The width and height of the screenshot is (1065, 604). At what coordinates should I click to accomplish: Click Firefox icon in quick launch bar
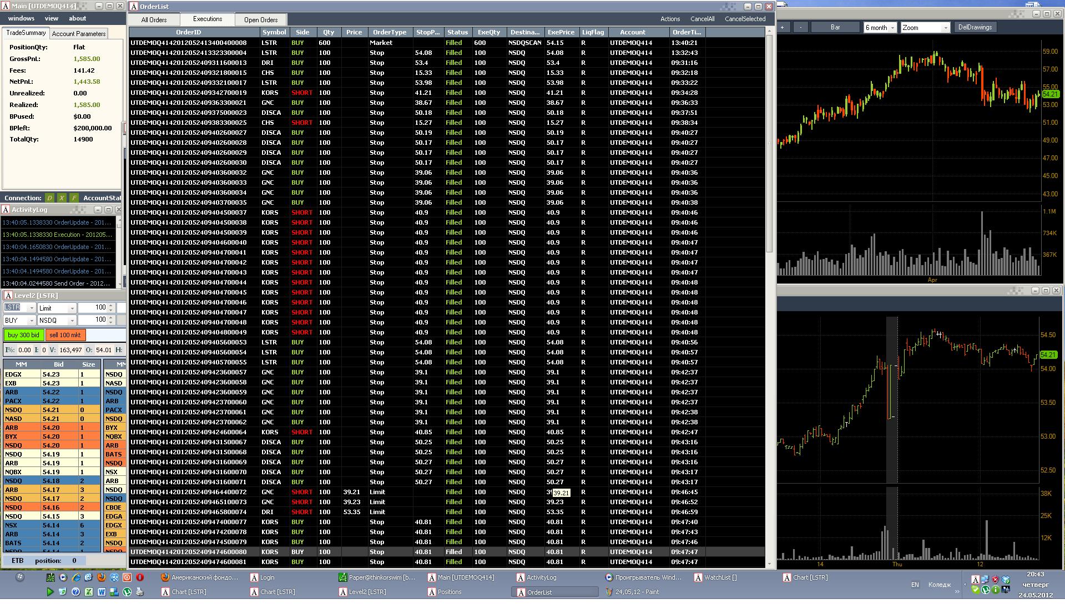click(101, 577)
